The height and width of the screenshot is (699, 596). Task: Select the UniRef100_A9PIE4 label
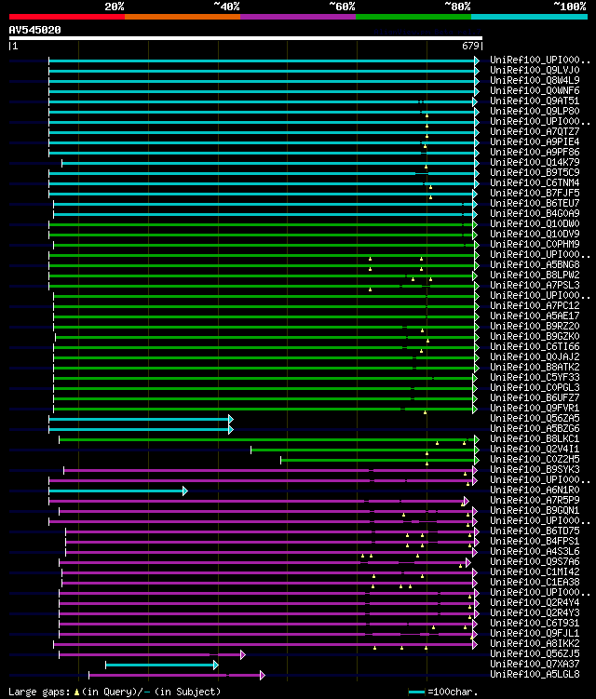coord(535,141)
